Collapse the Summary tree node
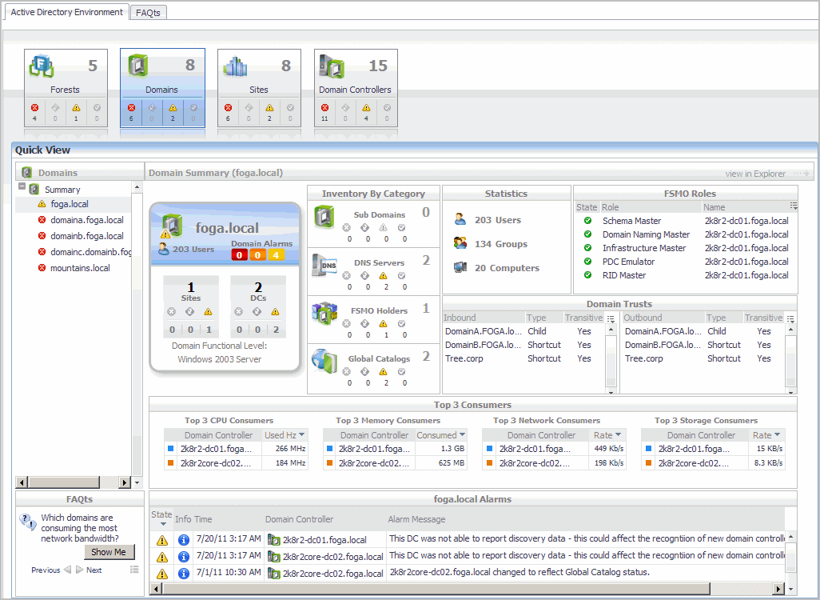The height and width of the screenshot is (600, 820). [x=22, y=186]
